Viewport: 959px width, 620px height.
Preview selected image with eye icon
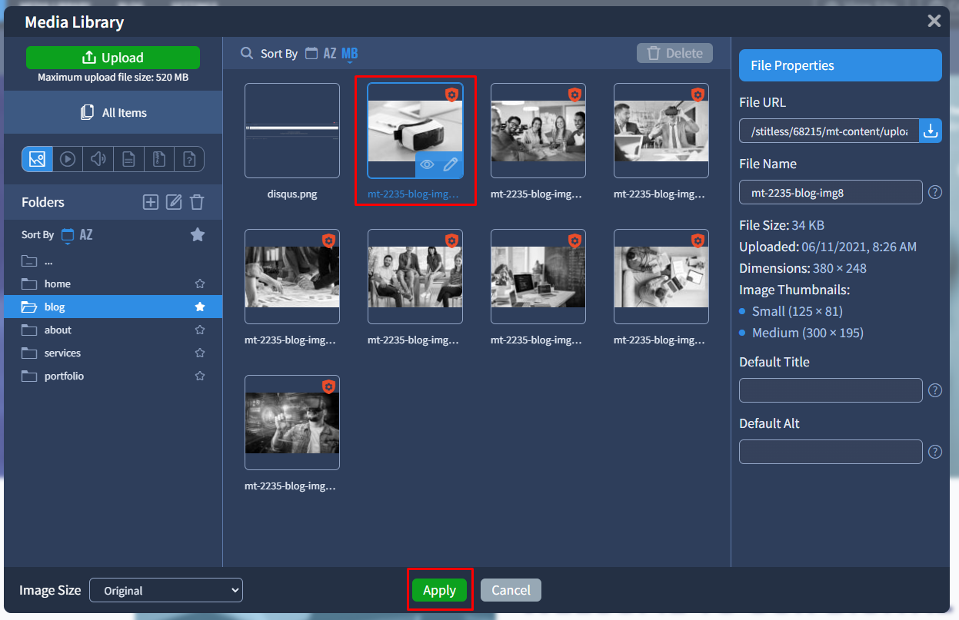pos(427,164)
